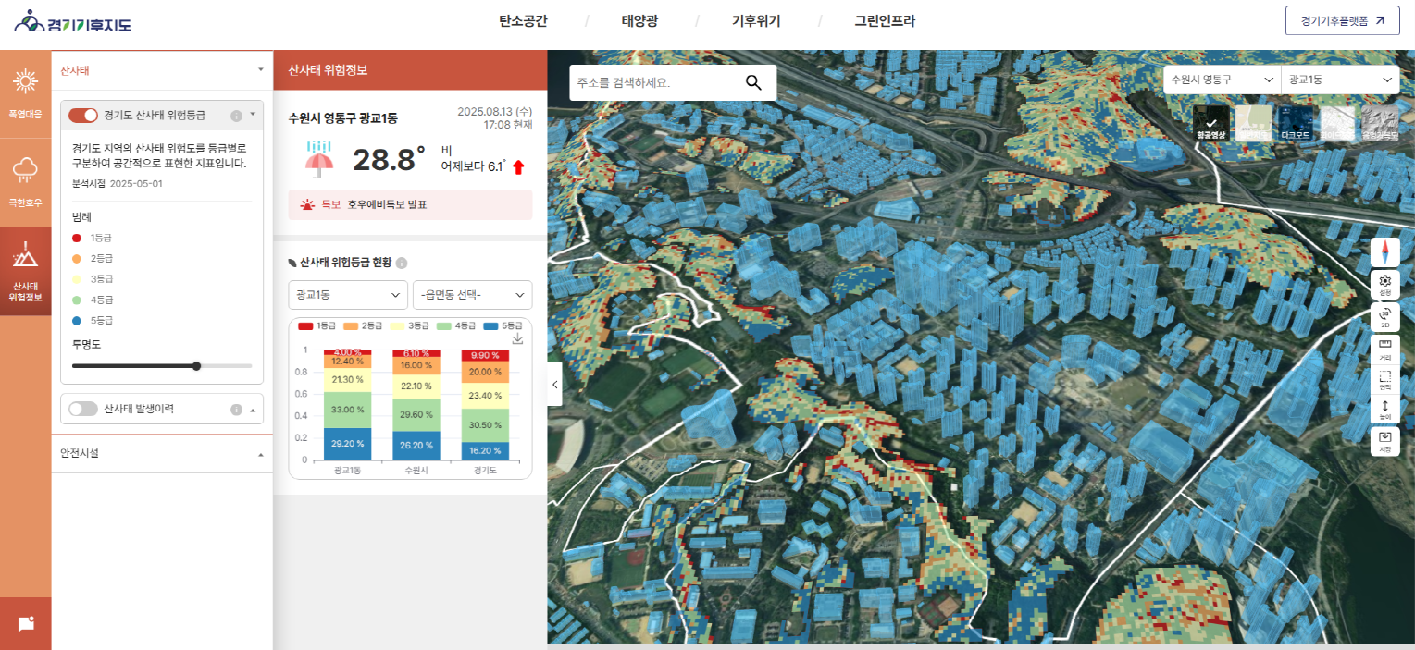The width and height of the screenshot is (1415, 650).
Task: Reset orientation with the compass icon
Action: tap(1385, 252)
